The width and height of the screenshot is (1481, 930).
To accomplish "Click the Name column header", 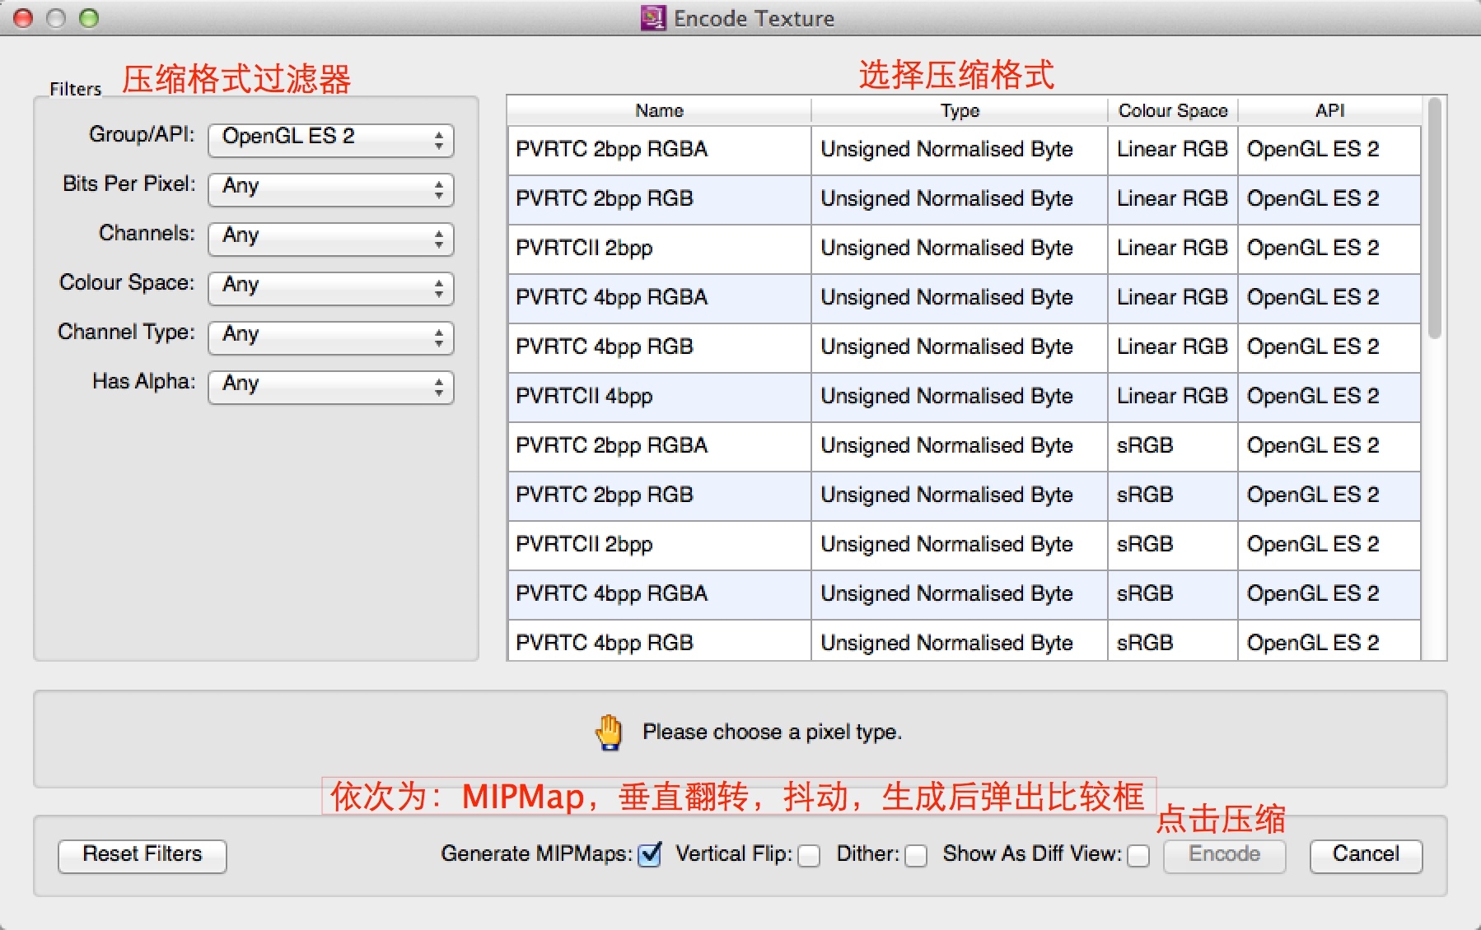I will click(657, 109).
